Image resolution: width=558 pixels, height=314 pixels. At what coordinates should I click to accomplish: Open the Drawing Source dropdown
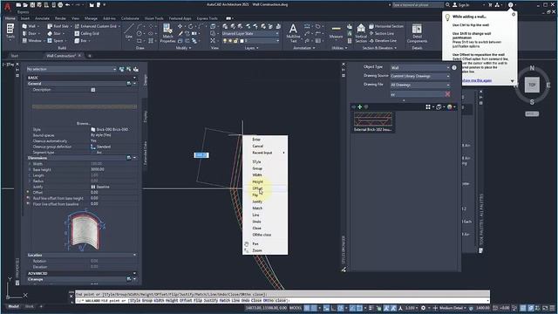(x=420, y=76)
